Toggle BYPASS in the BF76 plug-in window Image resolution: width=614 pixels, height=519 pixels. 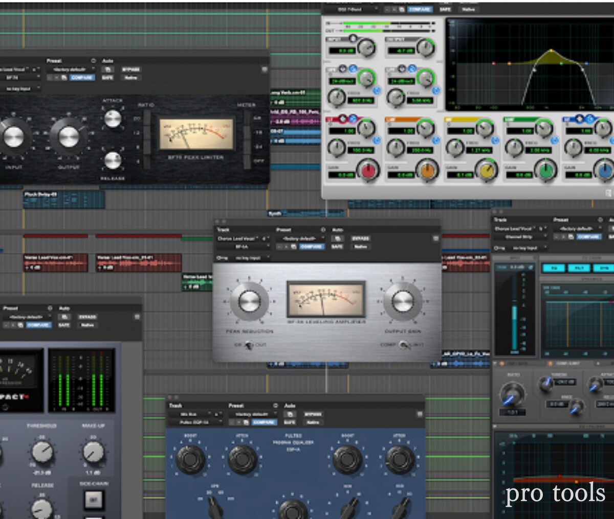[x=131, y=69]
